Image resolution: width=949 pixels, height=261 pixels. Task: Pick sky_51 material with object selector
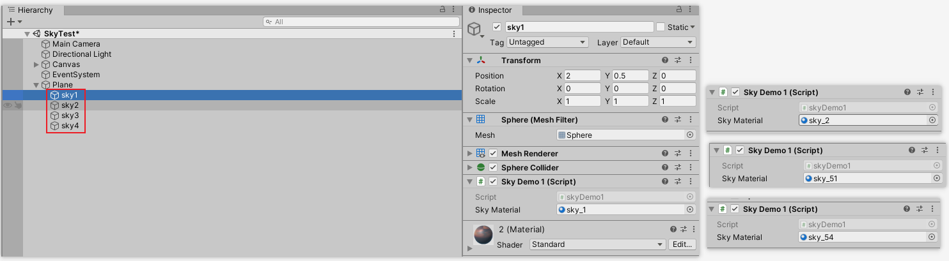click(937, 179)
